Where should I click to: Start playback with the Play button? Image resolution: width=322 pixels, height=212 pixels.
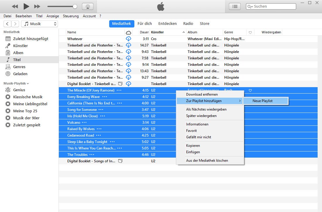(26, 6)
